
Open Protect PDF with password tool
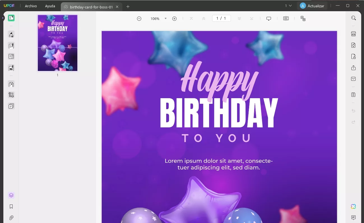pos(354,56)
